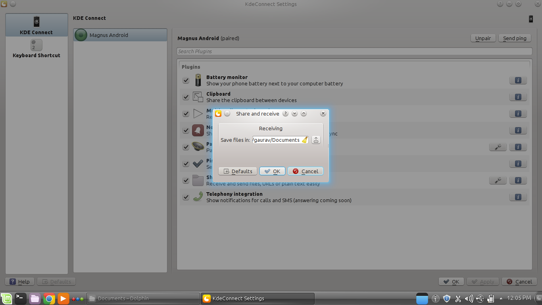542x305 pixels.
Task: Show info for Telephony integration plugin
Action: click(518, 197)
